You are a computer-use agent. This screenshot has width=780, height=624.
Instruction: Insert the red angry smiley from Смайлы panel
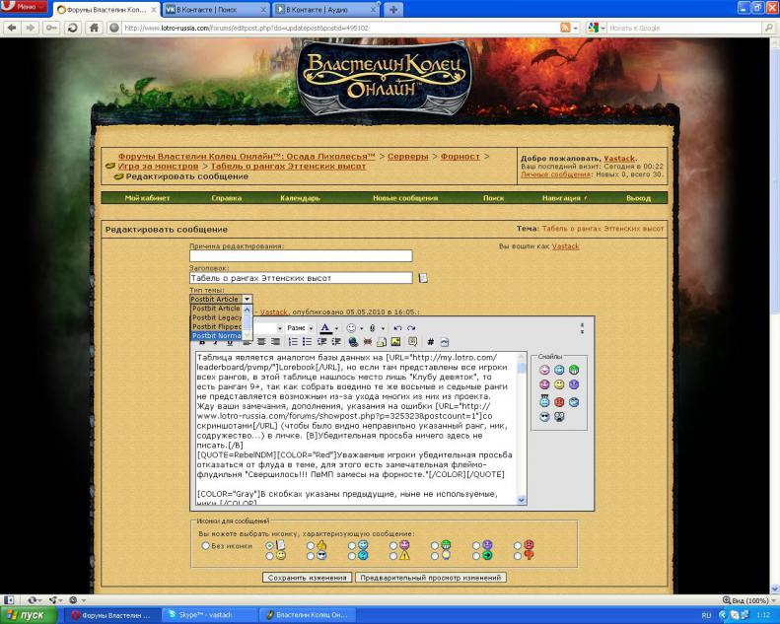559,402
